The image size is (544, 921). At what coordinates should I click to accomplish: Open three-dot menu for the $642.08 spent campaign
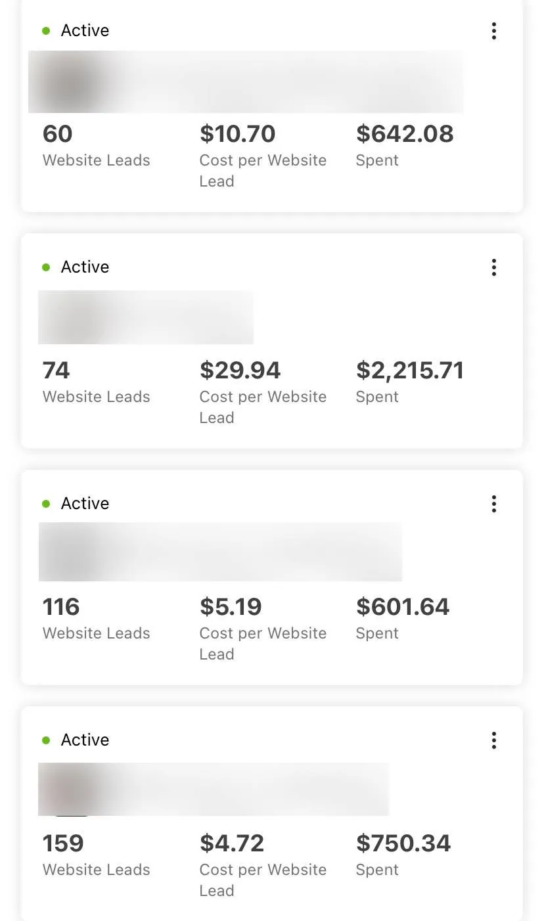pos(494,31)
